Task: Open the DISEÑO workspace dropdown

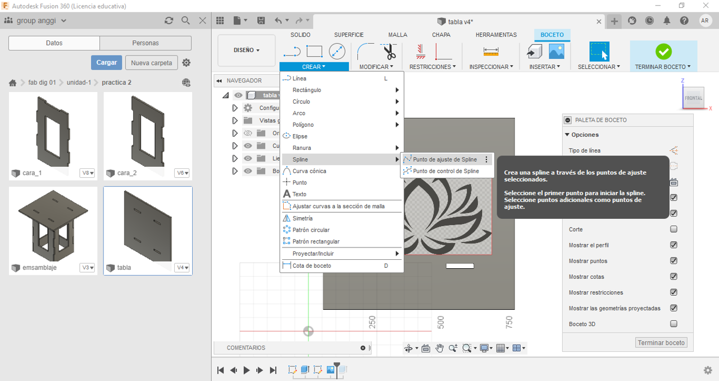Action: point(246,50)
